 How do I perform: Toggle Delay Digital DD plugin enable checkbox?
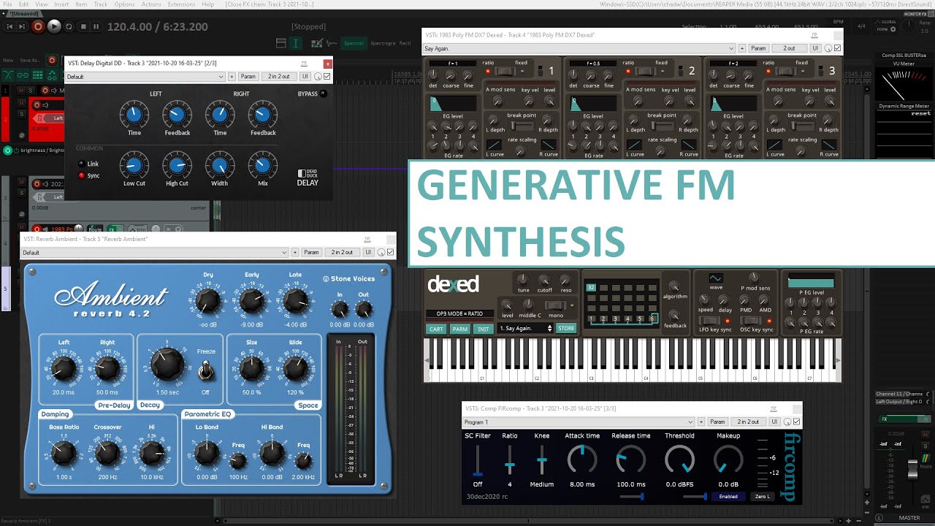tap(327, 77)
